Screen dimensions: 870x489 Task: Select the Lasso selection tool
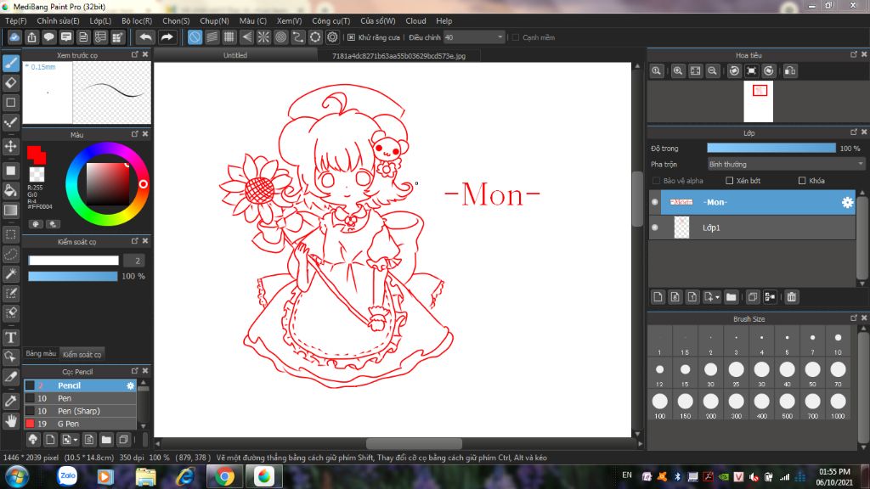[10, 255]
